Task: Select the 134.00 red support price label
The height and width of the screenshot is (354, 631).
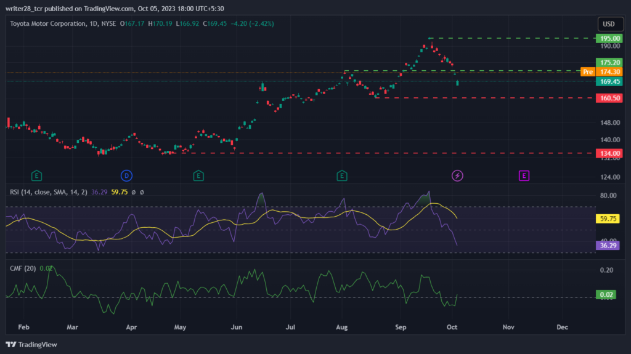Action: [x=609, y=153]
